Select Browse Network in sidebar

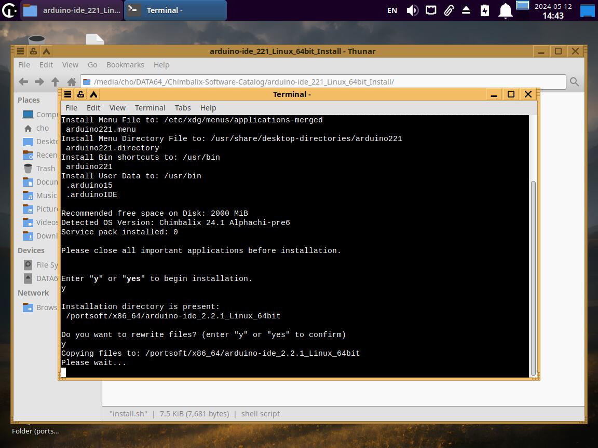click(x=39, y=307)
